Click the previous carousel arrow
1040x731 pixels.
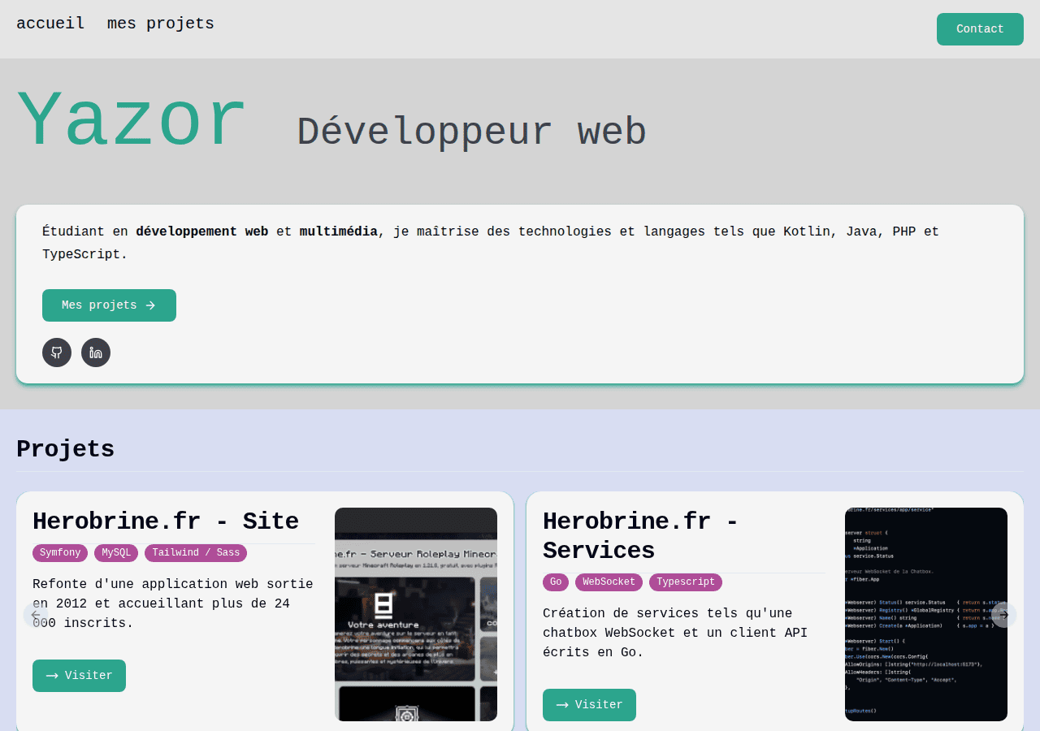click(x=36, y=615)
